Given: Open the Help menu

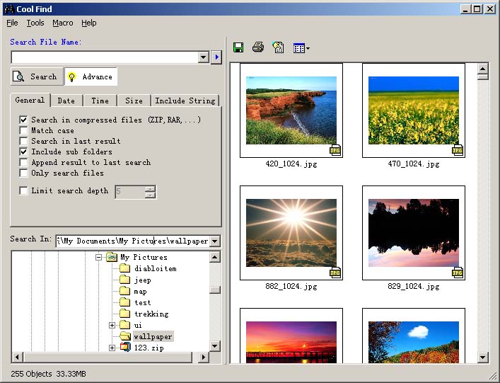Looking at the screenshot, I should (x=89, y=23).
